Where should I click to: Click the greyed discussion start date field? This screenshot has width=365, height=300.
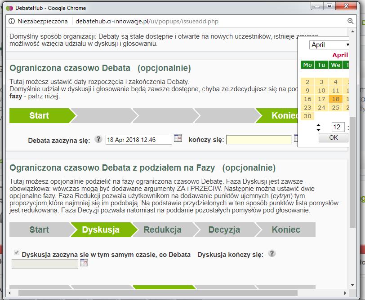click(x=45, y=264)
